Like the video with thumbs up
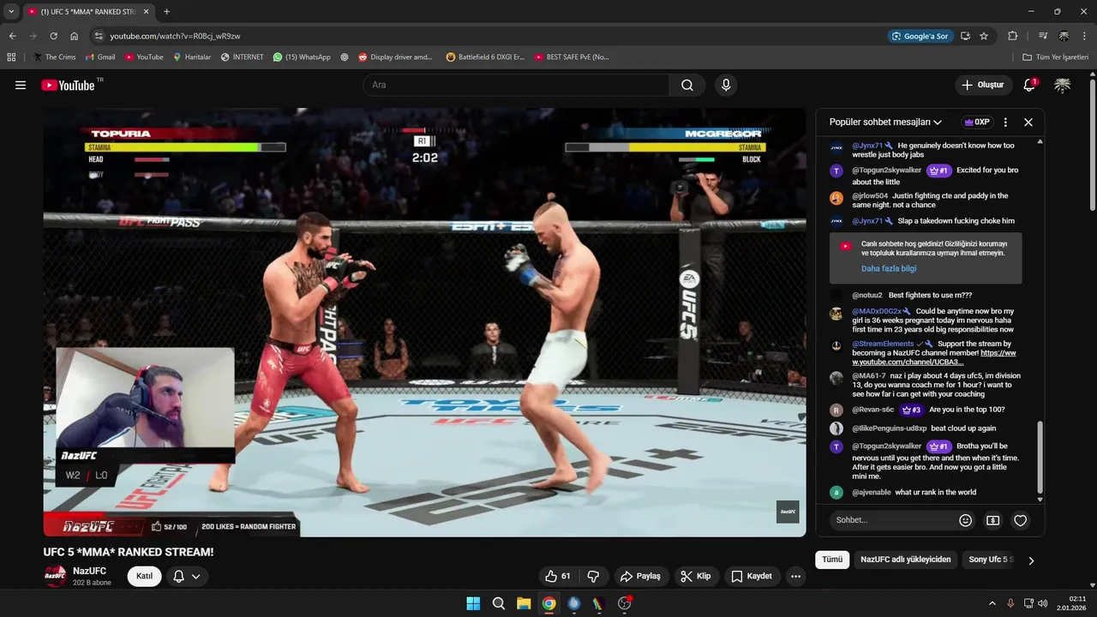The width and height of the screenshot is (1097, 617). (x=557, y=576)
